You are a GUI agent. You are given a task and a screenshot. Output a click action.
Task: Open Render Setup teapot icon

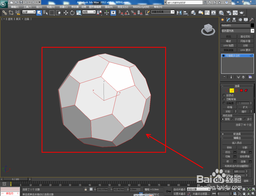229,13
